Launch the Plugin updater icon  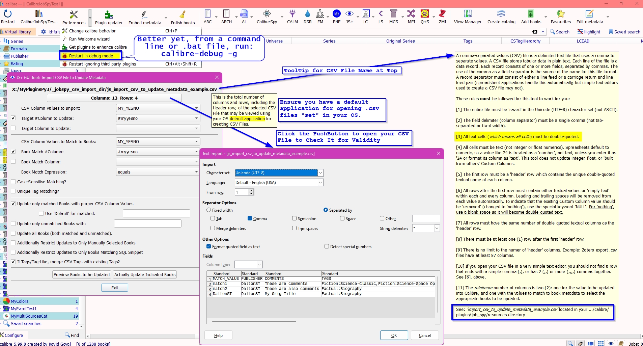point(109,15)
